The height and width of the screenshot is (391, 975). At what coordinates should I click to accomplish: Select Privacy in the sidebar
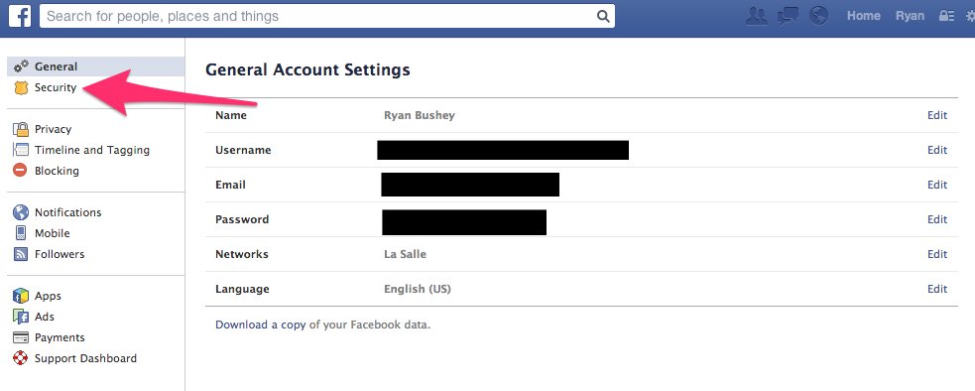[x=53, y=129]
